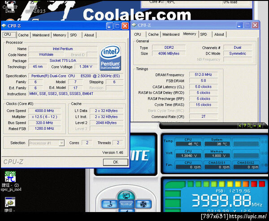Click the '4096 MBytes' memory size value
This screenshot has width=269, height=221.
[x=169, y=54]
